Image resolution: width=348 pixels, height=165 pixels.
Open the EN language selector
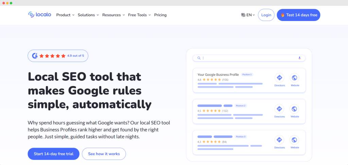248,15
